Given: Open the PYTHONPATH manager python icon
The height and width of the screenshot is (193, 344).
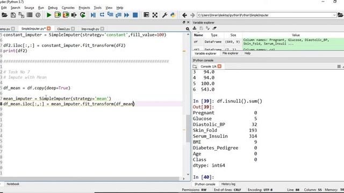Looking at the screenshot, I should pyautogui.click(x=173, y=15).
